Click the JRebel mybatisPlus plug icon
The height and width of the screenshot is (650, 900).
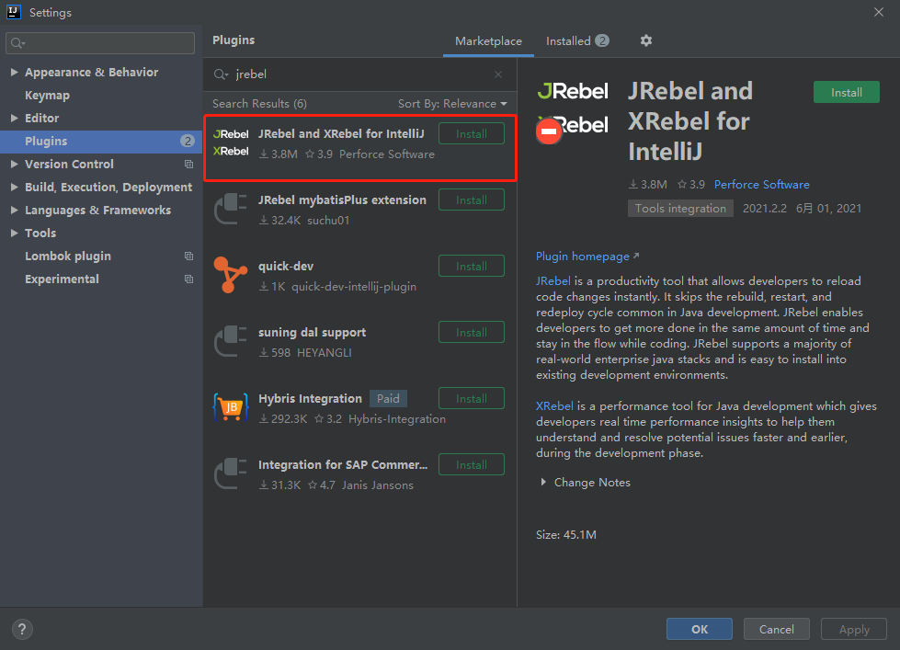[x=230, y=209]
